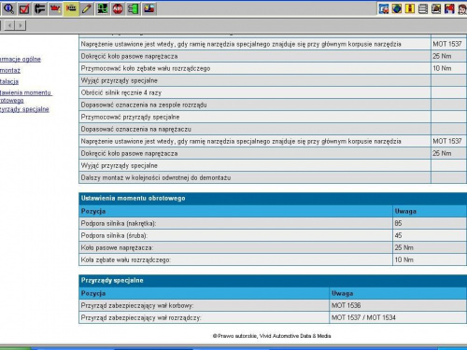
Task: Open the red checkmark checklist icon
Action: point(24,8)
